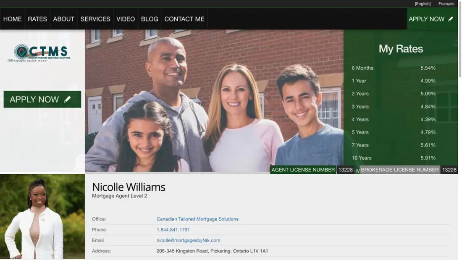Click the APPLY NOW button under CTMS logo
The height and width of the screenshot is (260, 462).
(42, 100)
